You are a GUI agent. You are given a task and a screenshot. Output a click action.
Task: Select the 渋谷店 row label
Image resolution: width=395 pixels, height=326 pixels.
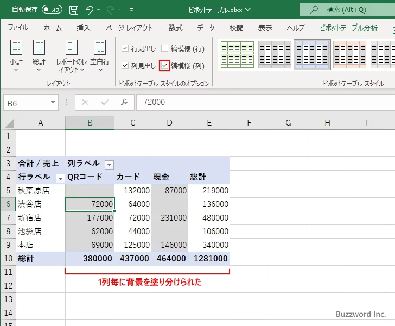pyautogui.click(x=41, y=204)
